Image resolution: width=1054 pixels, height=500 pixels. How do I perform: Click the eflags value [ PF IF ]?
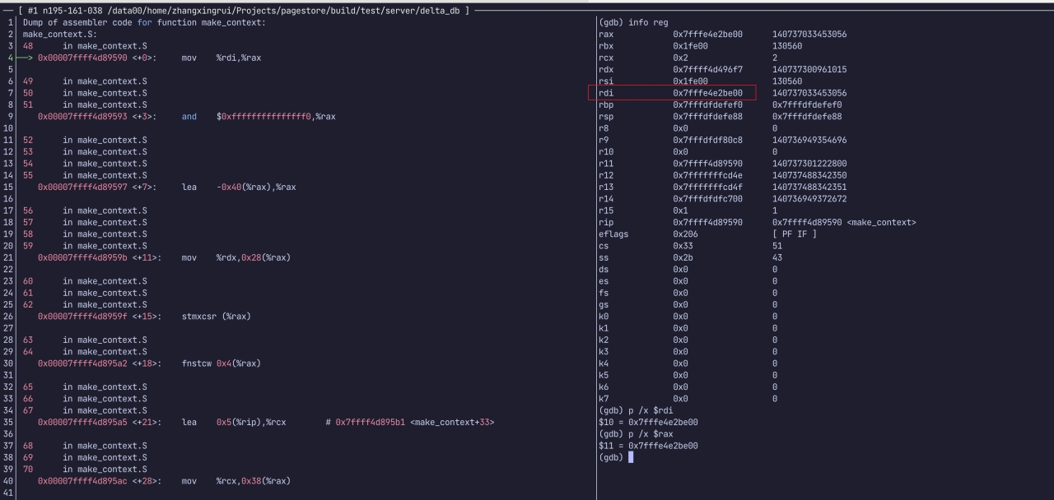[x=794, y=234]
